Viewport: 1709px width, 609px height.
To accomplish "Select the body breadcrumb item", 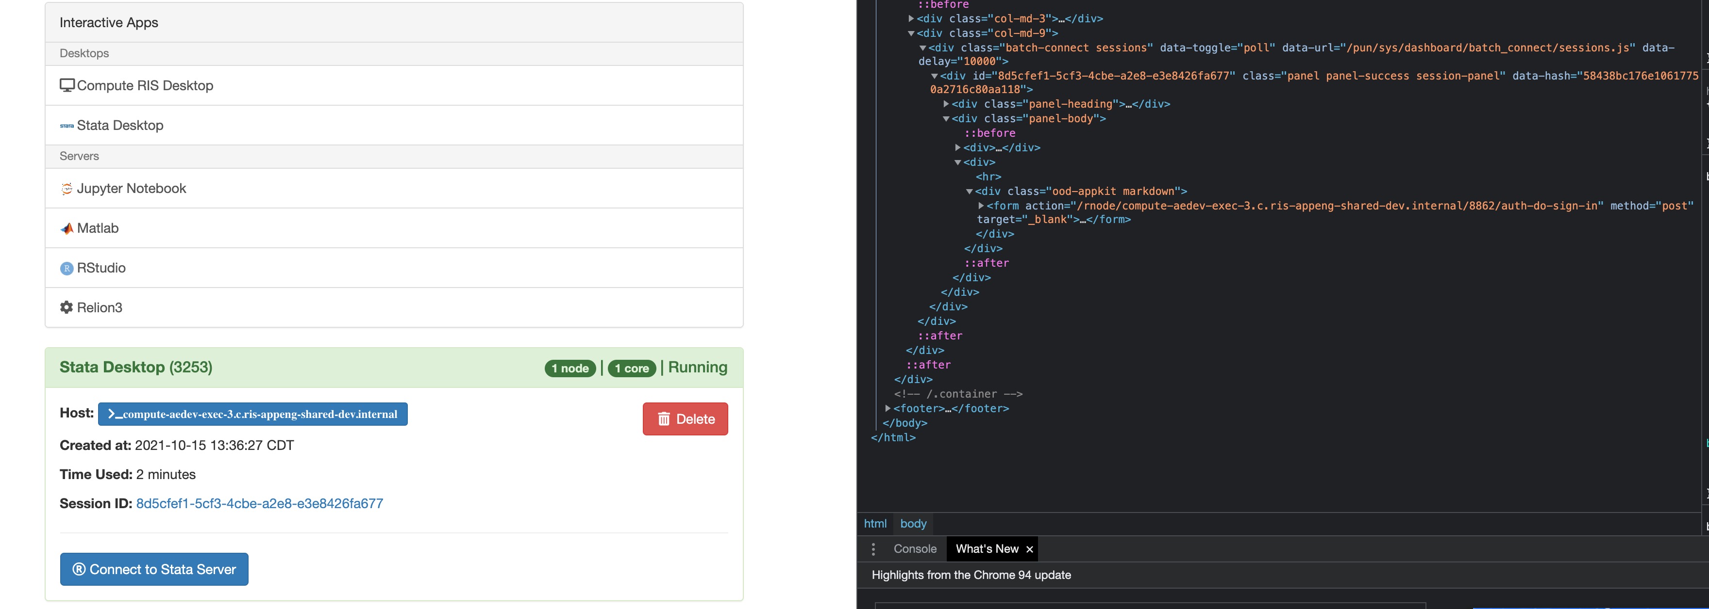I will point(913,524).
